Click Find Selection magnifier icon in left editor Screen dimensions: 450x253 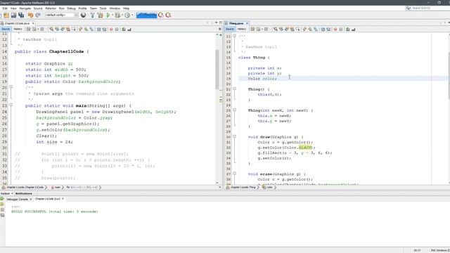tap(51, 29)
